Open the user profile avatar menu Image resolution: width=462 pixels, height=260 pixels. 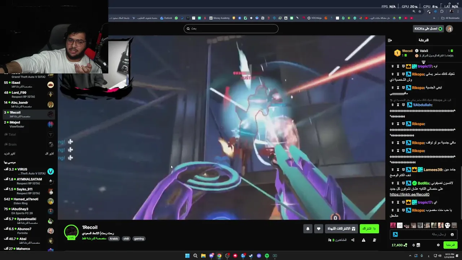449,29
